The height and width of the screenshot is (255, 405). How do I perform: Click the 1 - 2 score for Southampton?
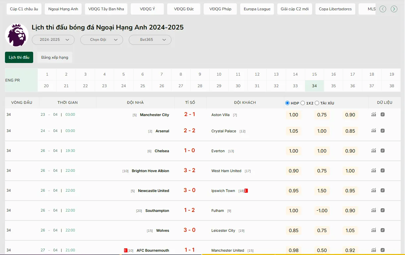tap(190, 210)
